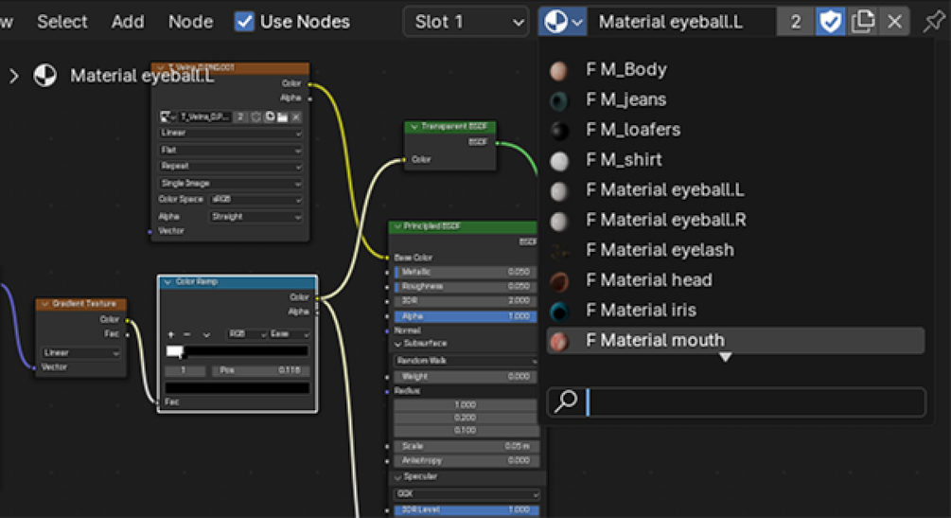Viewport: 951px width, 518px height.
Task: Expand the breadcrumb arrow beside Material eyeball.L
Action: click(x=13, y=76)
